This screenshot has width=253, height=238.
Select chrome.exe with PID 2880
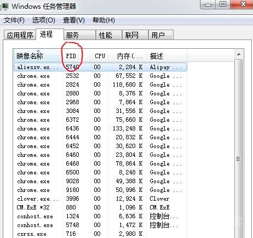click(x=100, y=93)
